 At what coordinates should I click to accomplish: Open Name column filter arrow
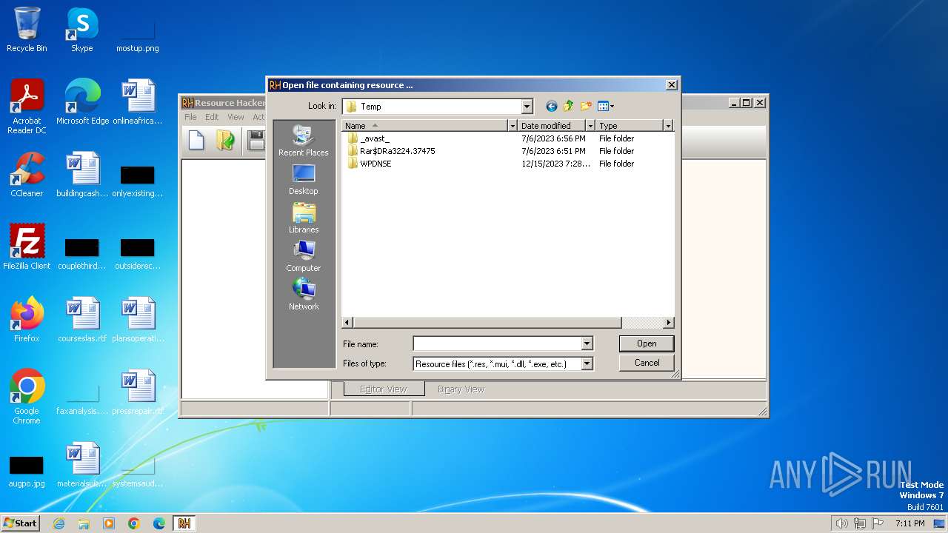pyautogui.click(x=512, y=126)
